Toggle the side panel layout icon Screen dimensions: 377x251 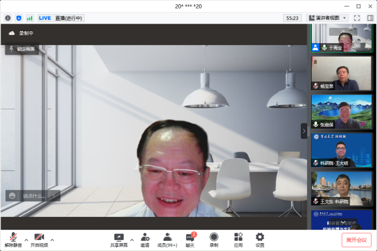370,18
